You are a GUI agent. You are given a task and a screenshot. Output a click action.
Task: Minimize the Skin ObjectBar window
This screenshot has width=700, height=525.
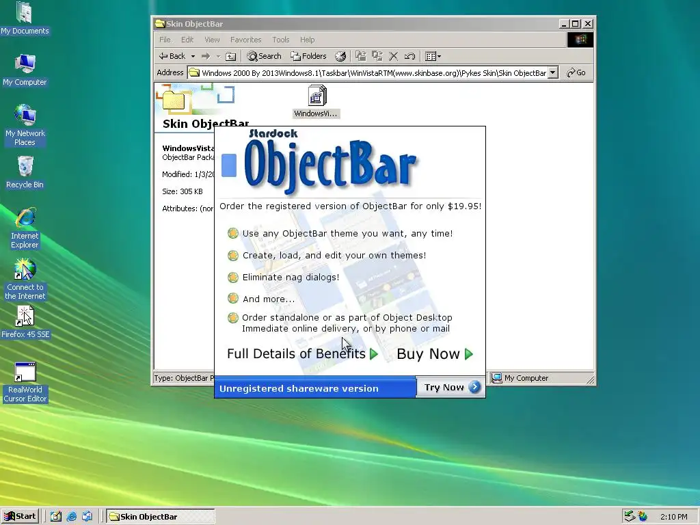[x=564, y=24]
